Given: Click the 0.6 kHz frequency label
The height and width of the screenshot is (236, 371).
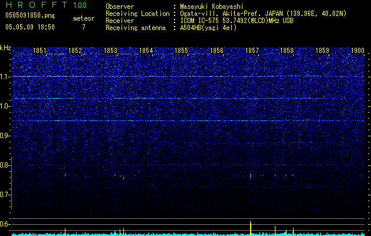Looking at the screenshot, I should pyautogui.click(x=5, y=224).
